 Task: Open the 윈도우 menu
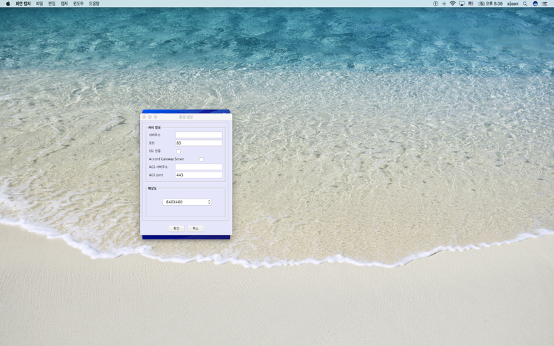coord(78,3)
